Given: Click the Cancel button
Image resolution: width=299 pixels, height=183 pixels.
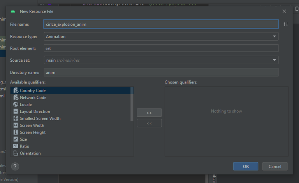Looking at the screenshot, I should pos(275,166).
